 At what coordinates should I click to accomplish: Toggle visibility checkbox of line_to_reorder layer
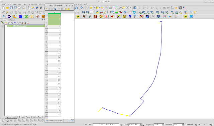coord(8,26)
